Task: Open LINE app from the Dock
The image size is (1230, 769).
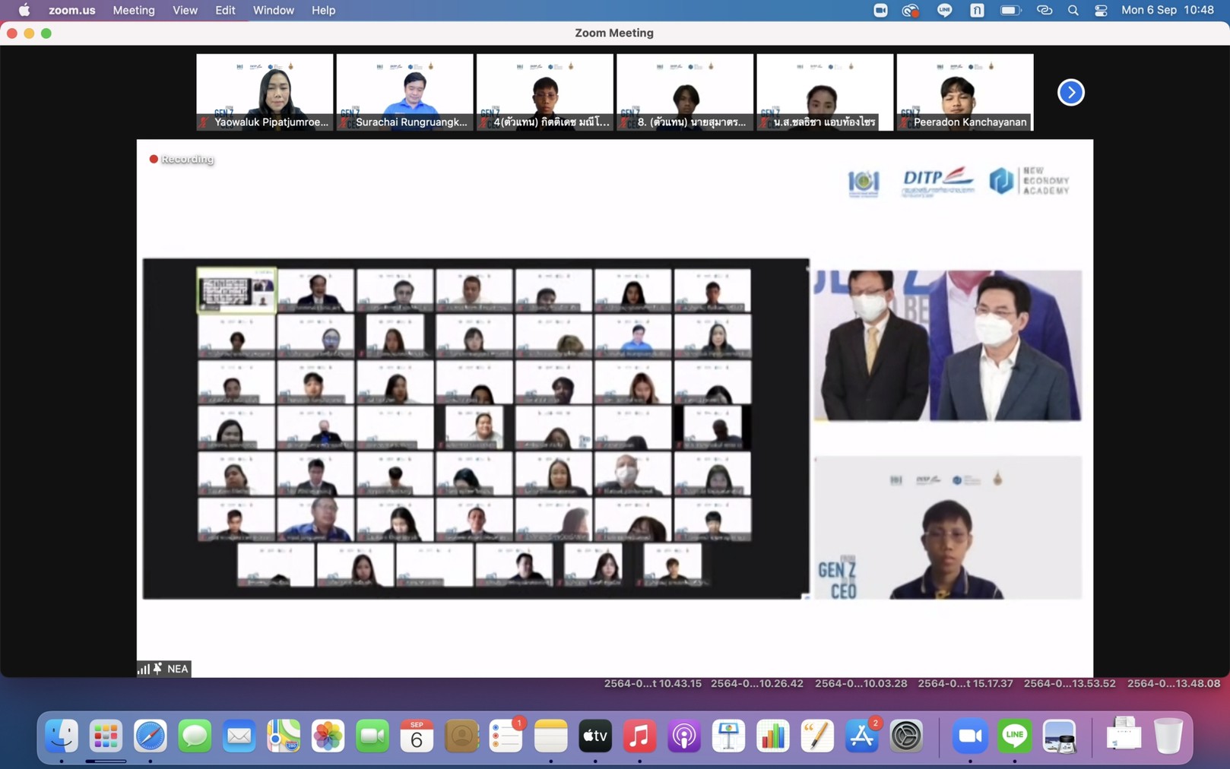Action: (1015, 736)
